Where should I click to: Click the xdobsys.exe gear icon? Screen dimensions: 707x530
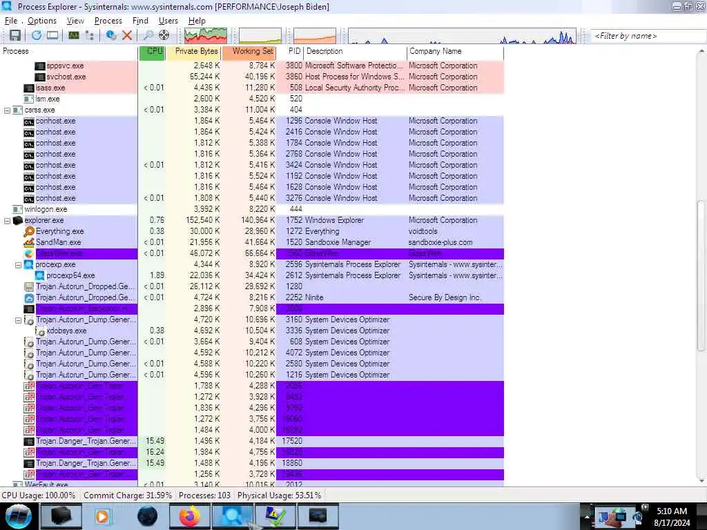pyautogui.click(x=40, y=331)
